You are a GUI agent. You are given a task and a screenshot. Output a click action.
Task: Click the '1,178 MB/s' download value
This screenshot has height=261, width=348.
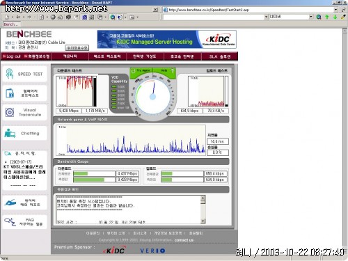point(95,111)
